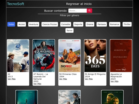Open the 42 movie poster
Image resolution: width=139 pixels, height=104 pixels.
[x=18, y=56]
